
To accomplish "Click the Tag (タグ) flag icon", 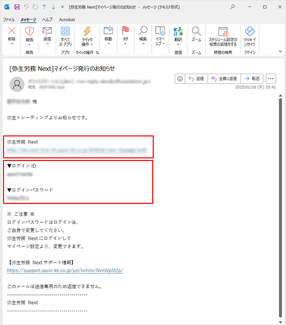I will point(125,30).
